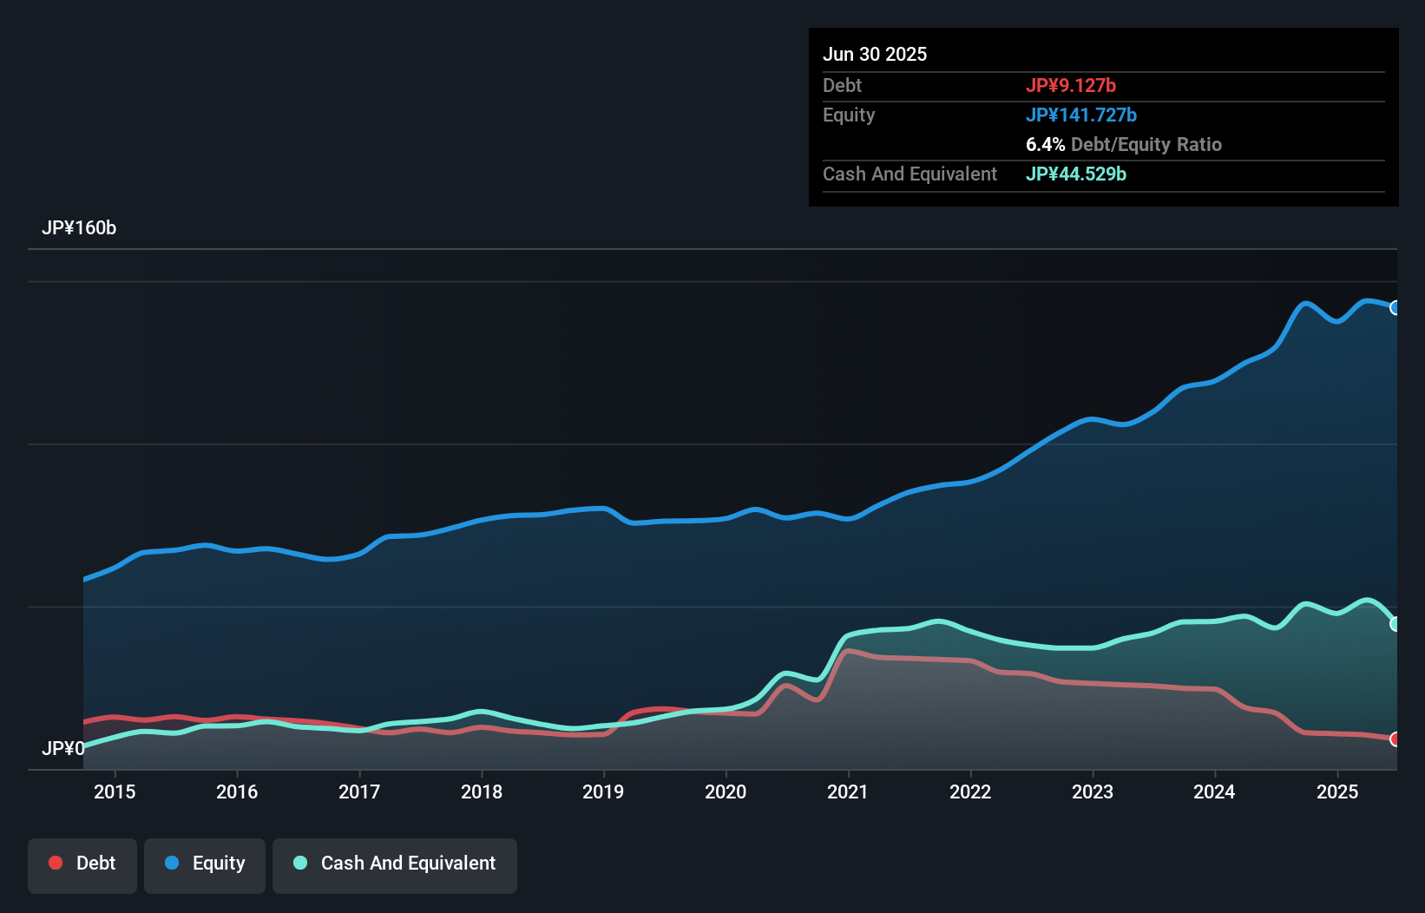Image resolution: width=1425 pixels, height=913 pixels.
Task: Click the JP¥0 y-axis label
Action: 63,748
